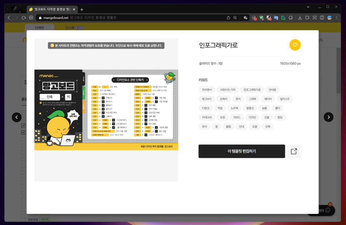The width and height of the screenshot is (346, 225).
Task: Click the 폴더 keyword tag
Action: pos(277,108)
